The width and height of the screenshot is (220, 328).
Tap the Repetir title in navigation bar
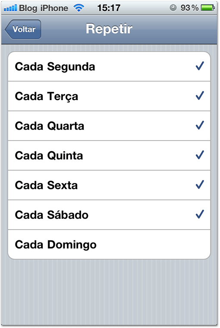(109, 29)
